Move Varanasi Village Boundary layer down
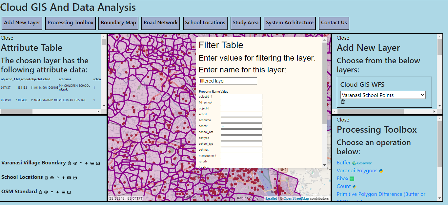 [x=86, y=163]
